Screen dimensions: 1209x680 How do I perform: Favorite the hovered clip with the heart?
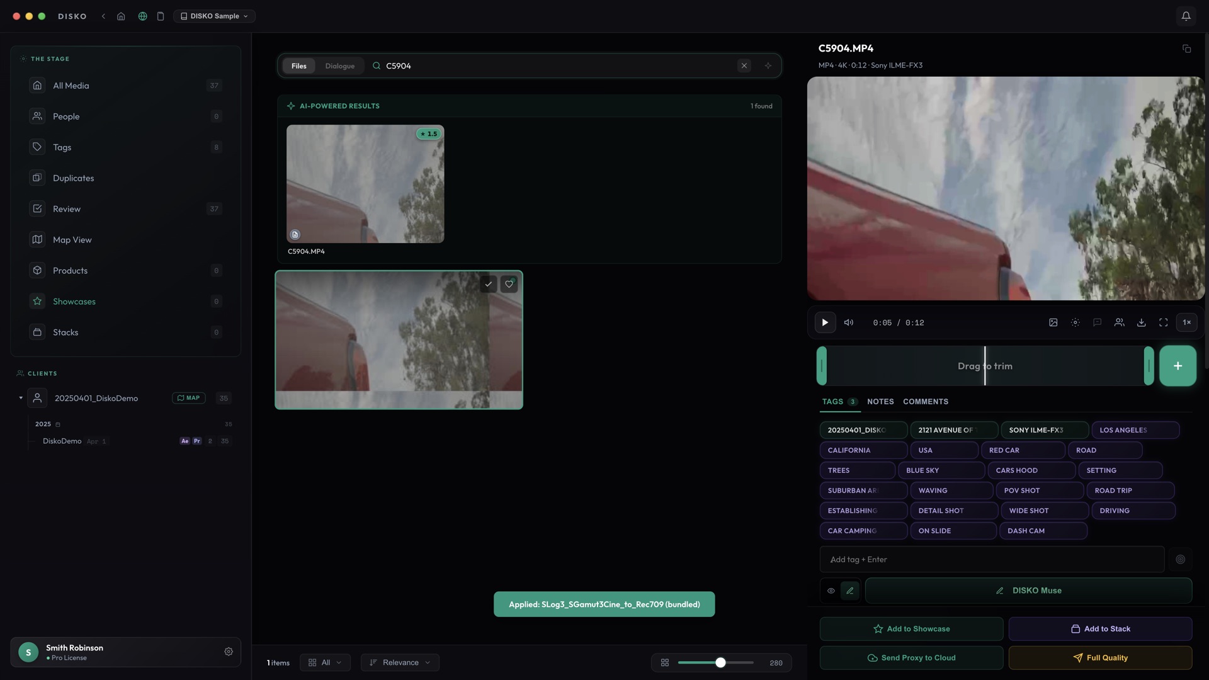509,284
